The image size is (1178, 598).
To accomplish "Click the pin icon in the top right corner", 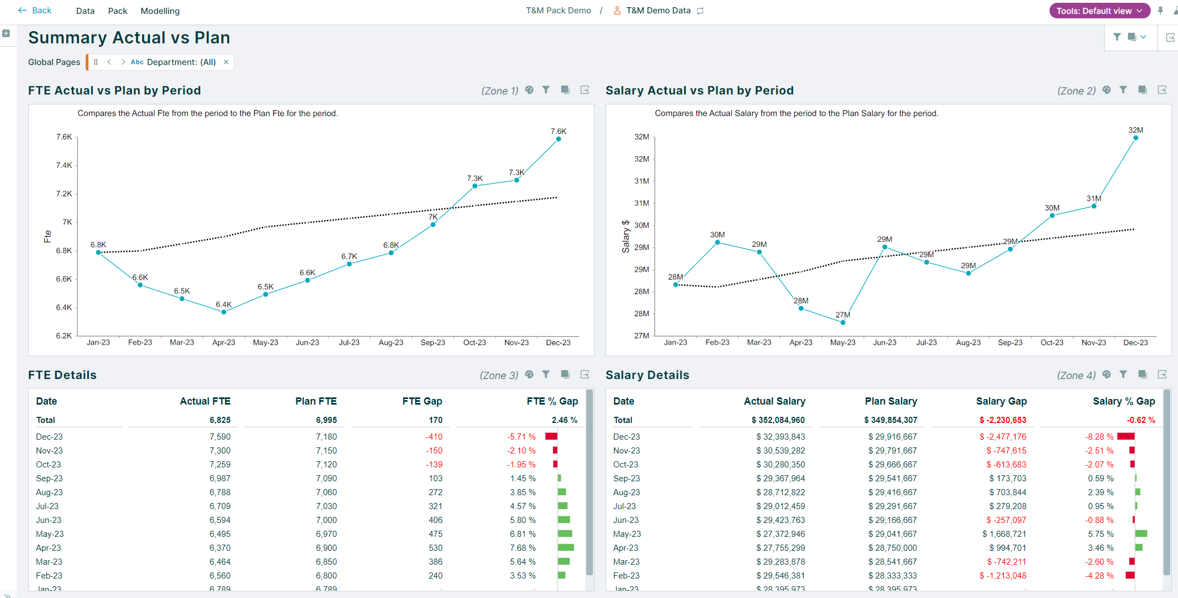I will [1160, 11].
